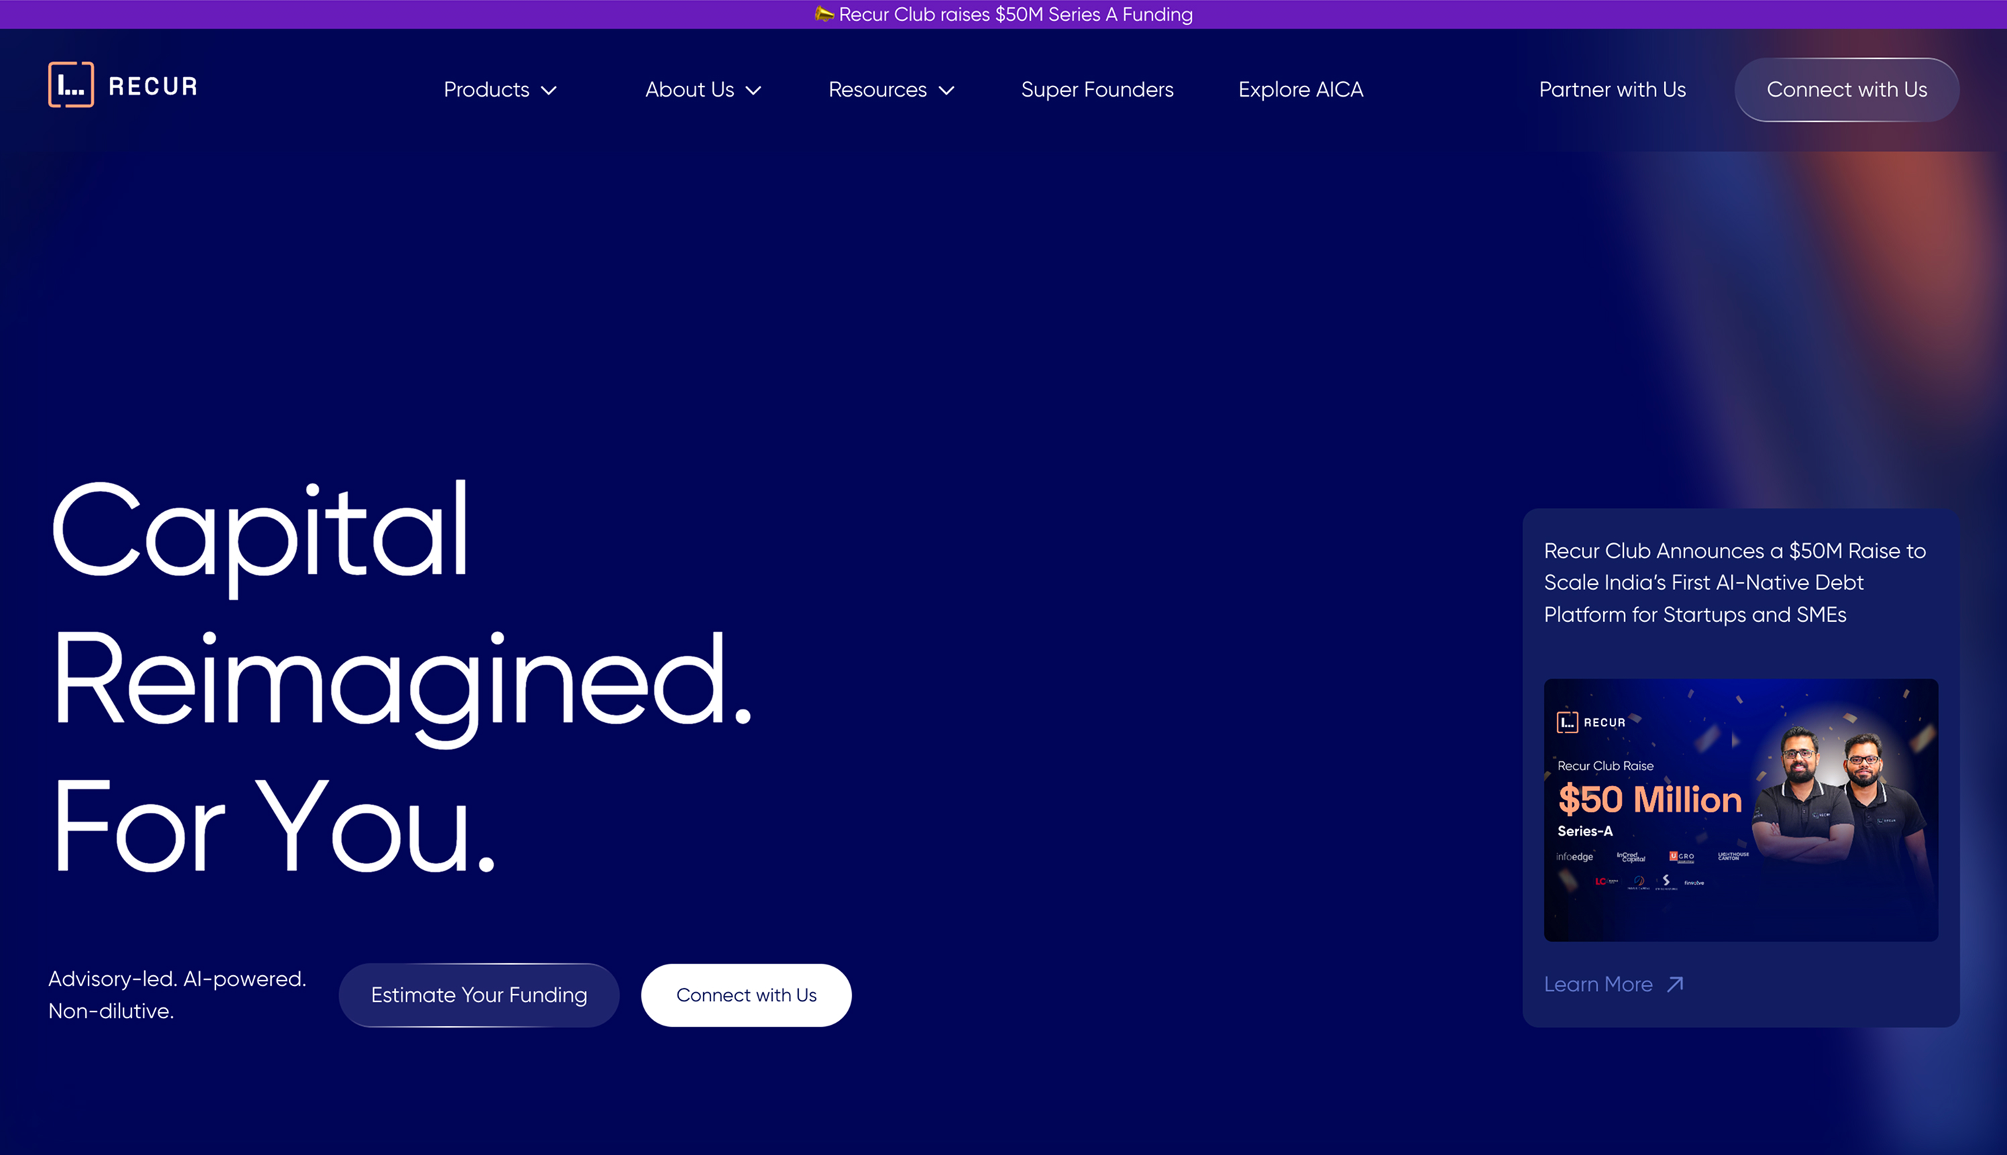
Task: Go to the Super Founders page
Action: (x=1096, y=90)
